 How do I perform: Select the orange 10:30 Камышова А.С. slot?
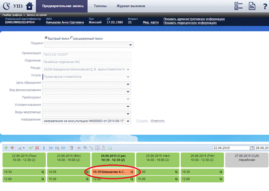coord(113,172)
